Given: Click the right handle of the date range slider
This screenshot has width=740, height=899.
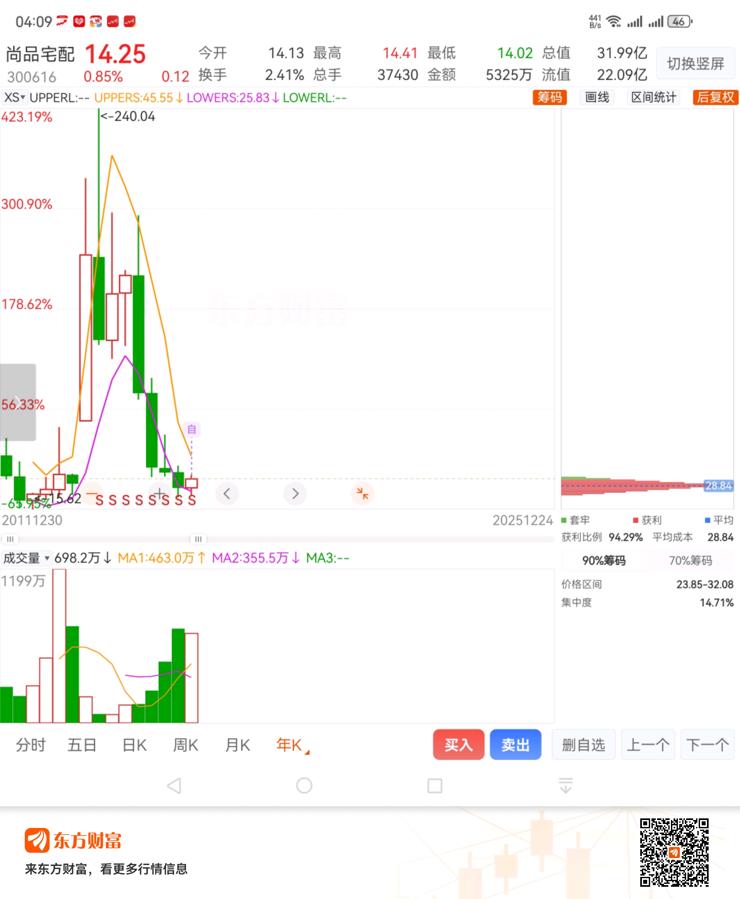Looking at the screenshot, I should pos(198,539).
